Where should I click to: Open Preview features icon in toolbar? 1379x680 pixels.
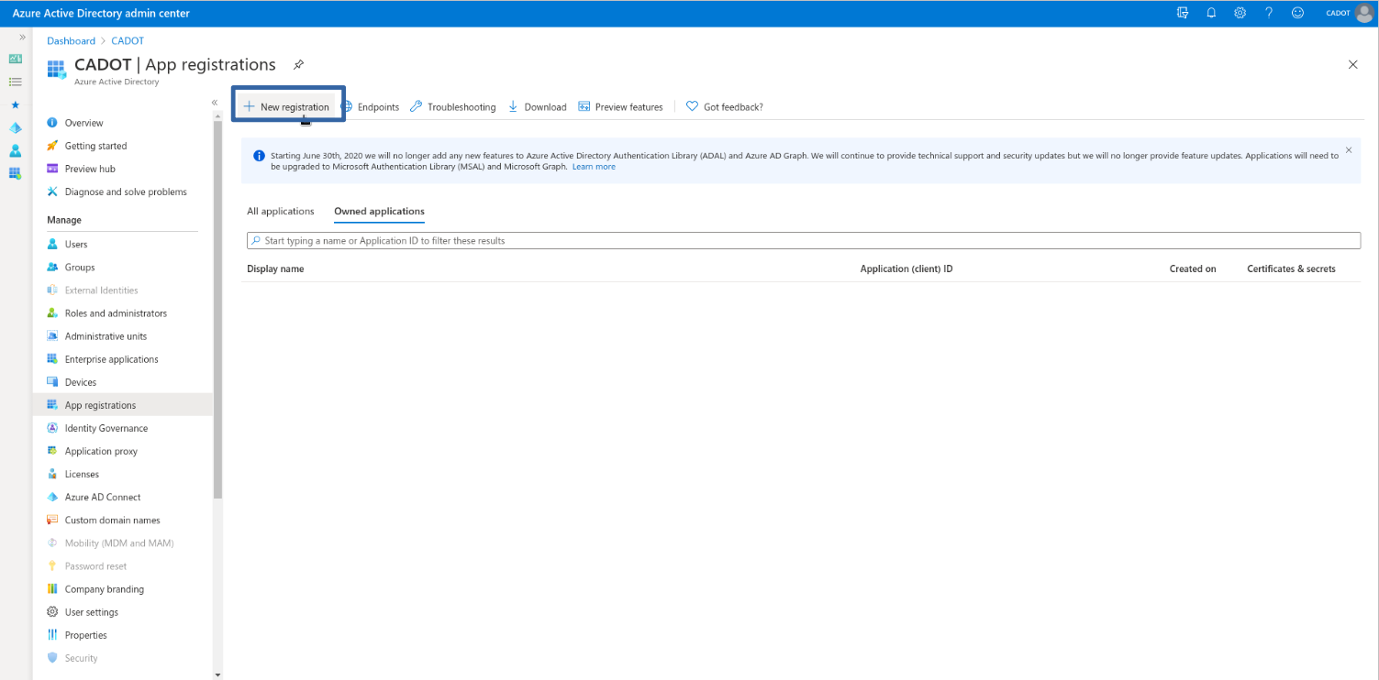coord(584,106)
